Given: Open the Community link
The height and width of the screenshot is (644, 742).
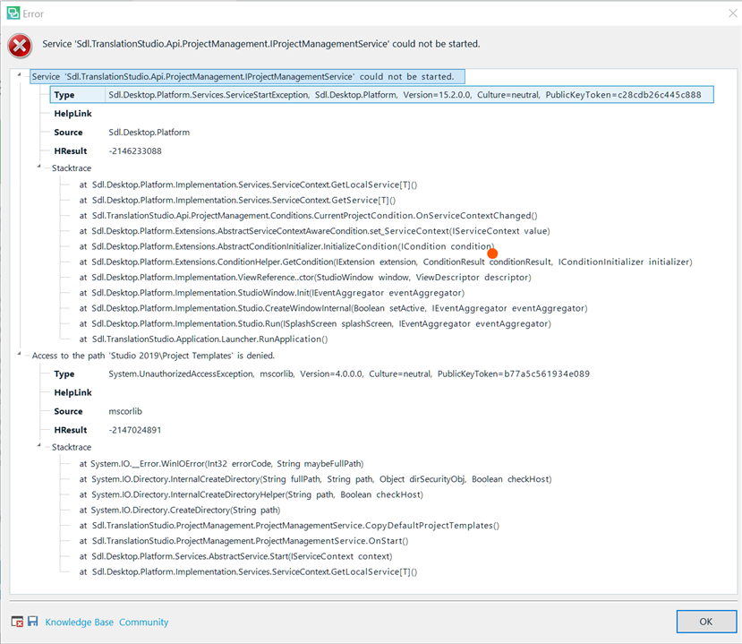Looking at the screenshot, I should point(143,622).
